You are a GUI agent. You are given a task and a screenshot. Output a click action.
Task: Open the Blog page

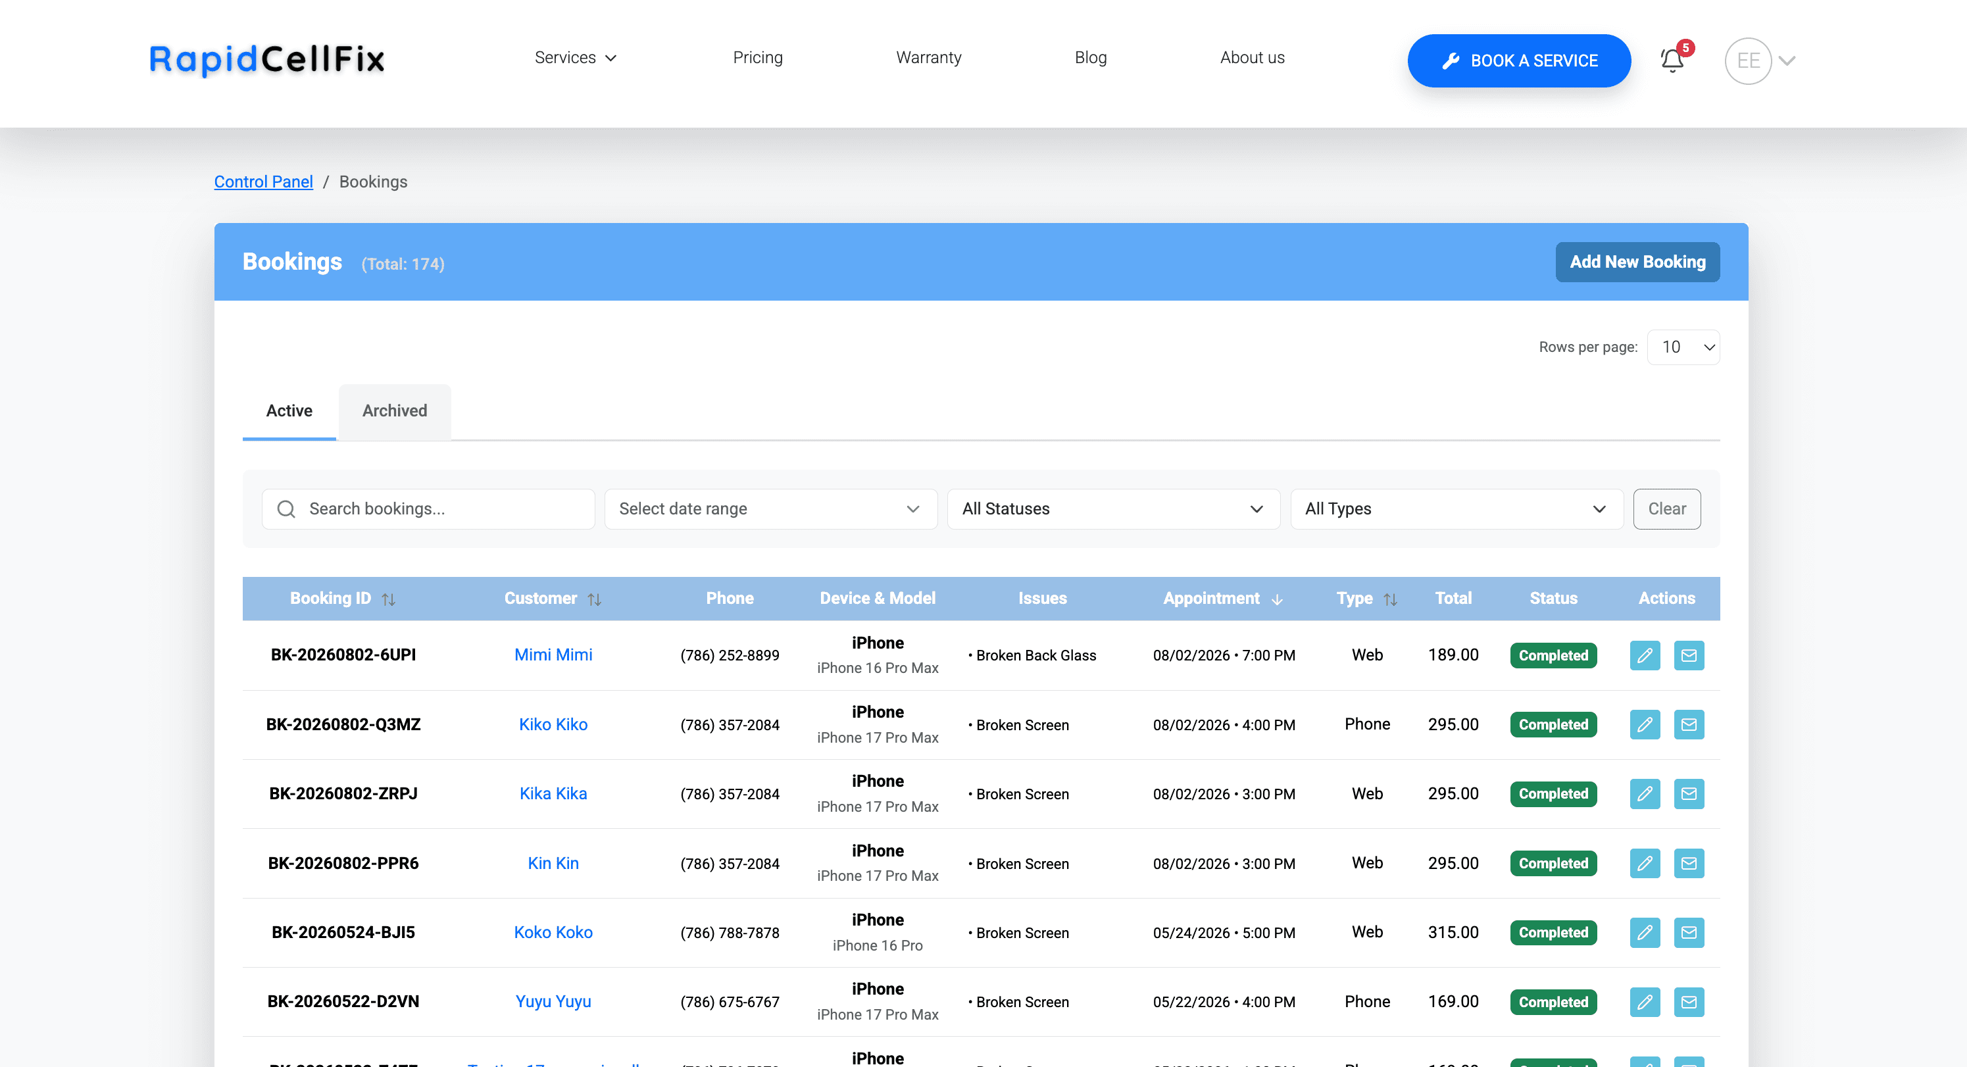1091,57
